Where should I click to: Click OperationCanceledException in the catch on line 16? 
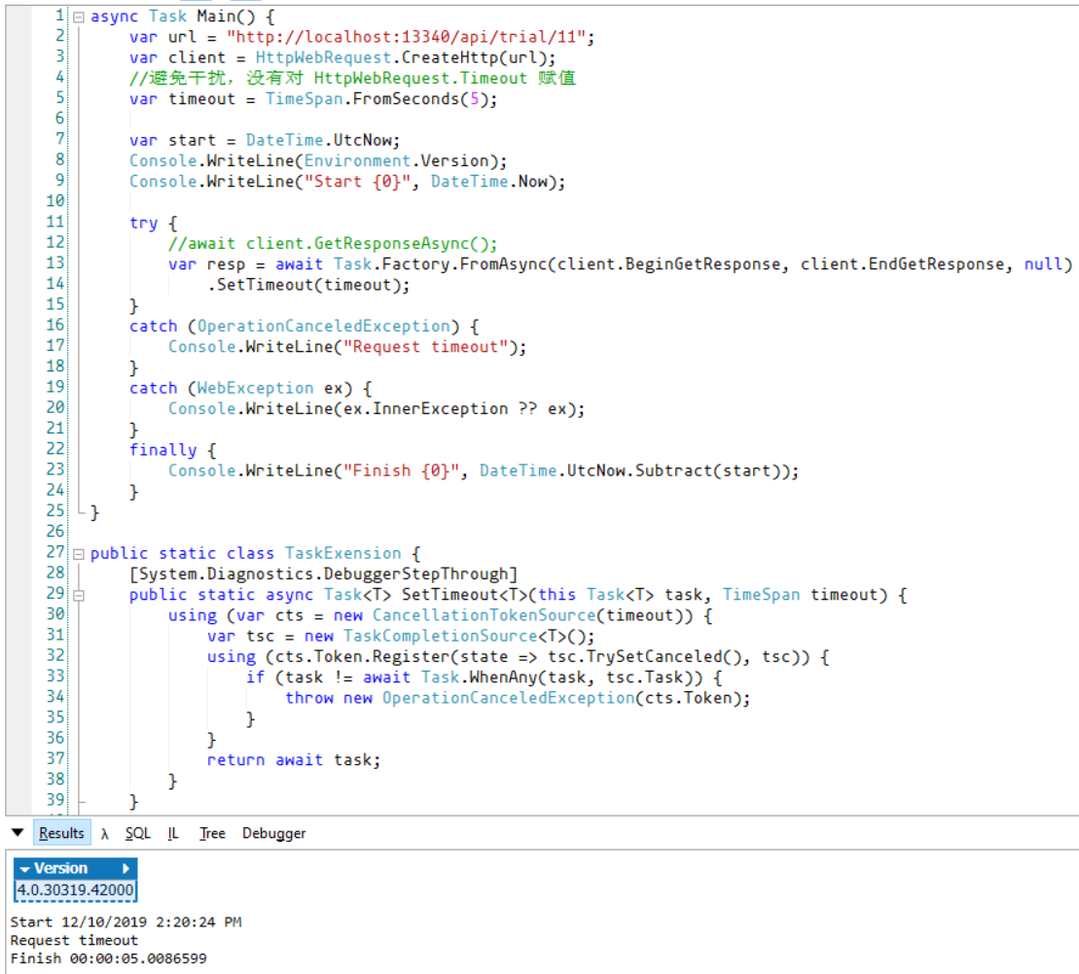[x=323, y=326]
